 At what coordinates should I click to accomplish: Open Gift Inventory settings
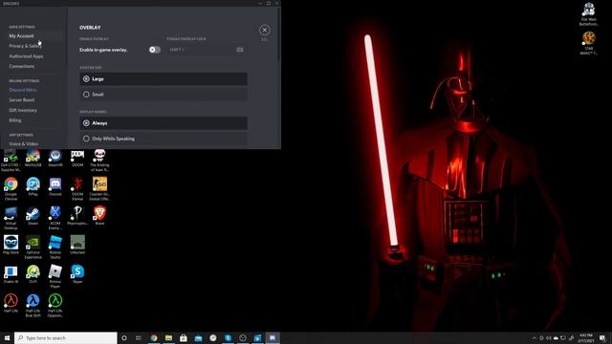(23, 110)
